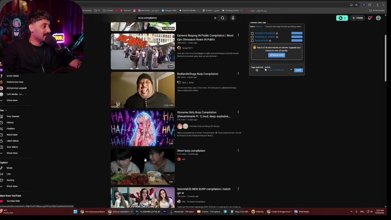Open the Copy to Clipboard action dropdown

(x=278, y=70)
